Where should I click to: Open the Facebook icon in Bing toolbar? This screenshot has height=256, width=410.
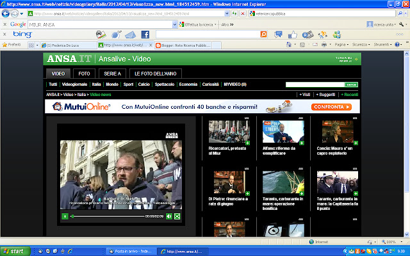point(145,35)
